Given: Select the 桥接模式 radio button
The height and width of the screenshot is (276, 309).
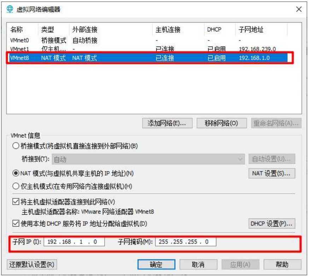Looking at the screenshot, I should point(16,146).
